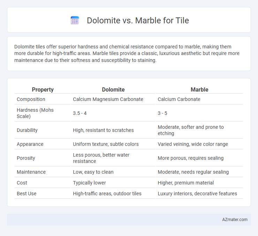This screenshot has width=258, height=236.
Task: Select the 'Dolomite' column header
Action: [x=113, y=89]
